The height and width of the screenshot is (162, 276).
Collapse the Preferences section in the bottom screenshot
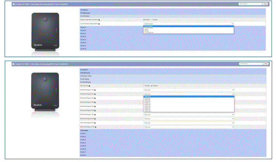click(173, 73)
